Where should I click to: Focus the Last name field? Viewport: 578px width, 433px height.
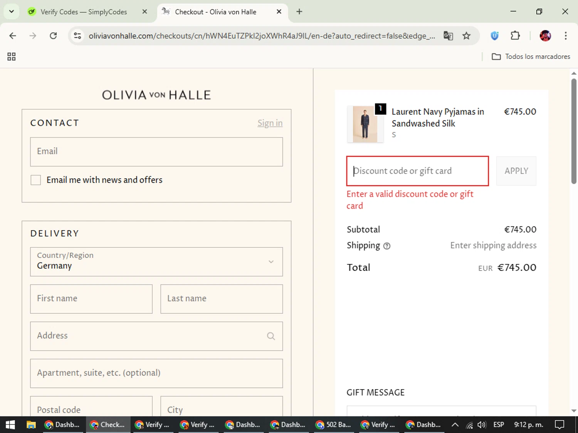(x=222, y=299)
